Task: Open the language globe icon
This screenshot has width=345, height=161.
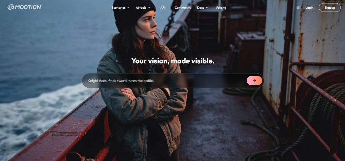Action: tap(298, 7)
